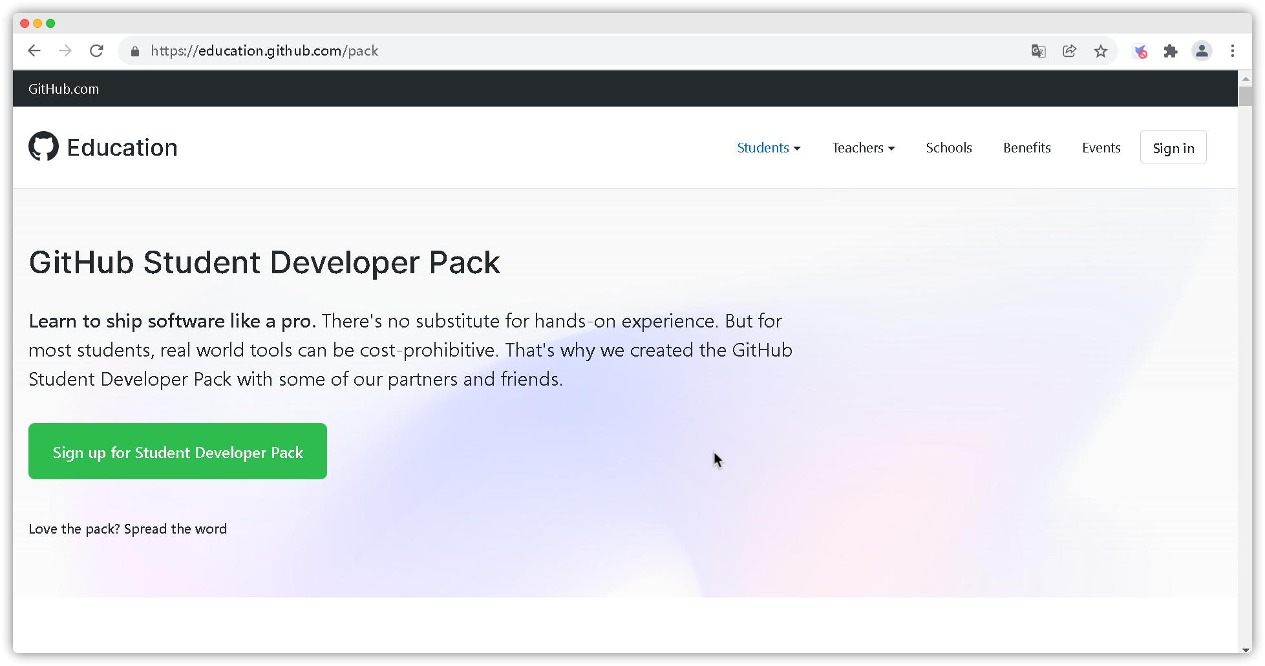Open the Teachers dropdown menu
The image size is (1265, 666).
pos(863,147)
